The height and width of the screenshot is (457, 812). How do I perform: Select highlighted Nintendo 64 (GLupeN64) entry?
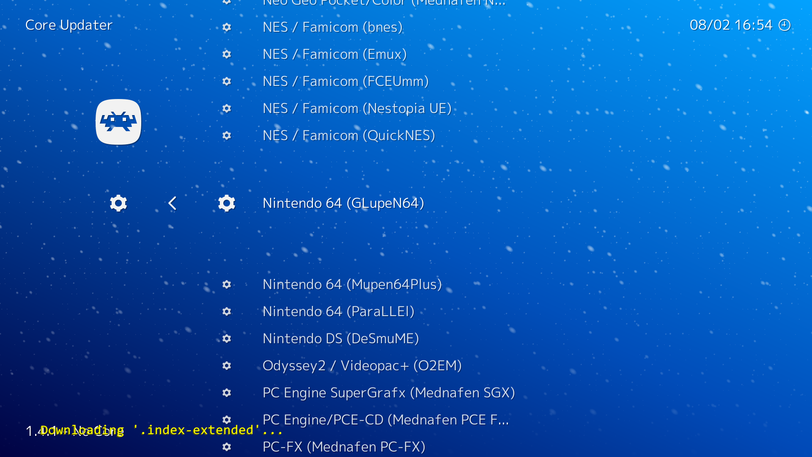coord(343,204)
